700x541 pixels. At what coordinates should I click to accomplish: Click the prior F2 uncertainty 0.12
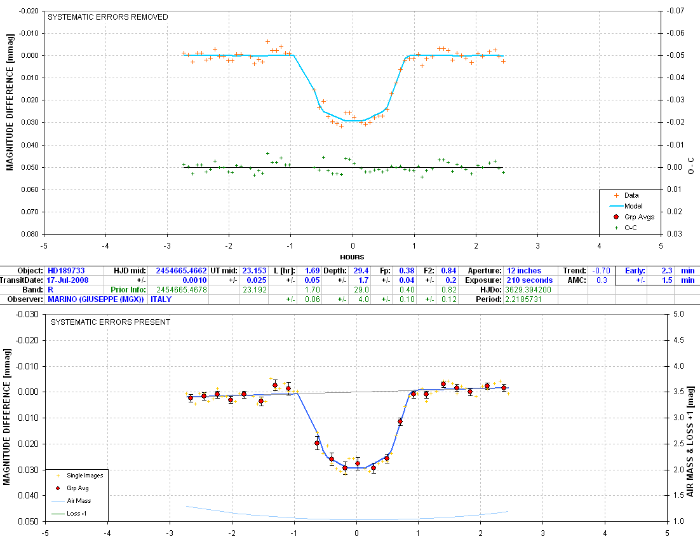(x=448, y=299)
